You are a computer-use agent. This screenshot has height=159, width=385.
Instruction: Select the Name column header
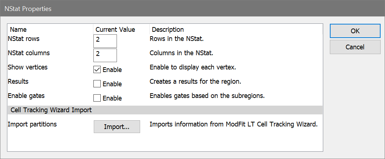(x=18, y=30)
